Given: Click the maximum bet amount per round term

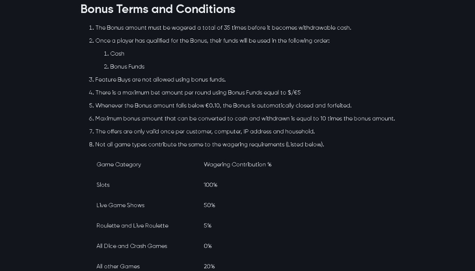Looking at the screenshot, I should 198,93.
